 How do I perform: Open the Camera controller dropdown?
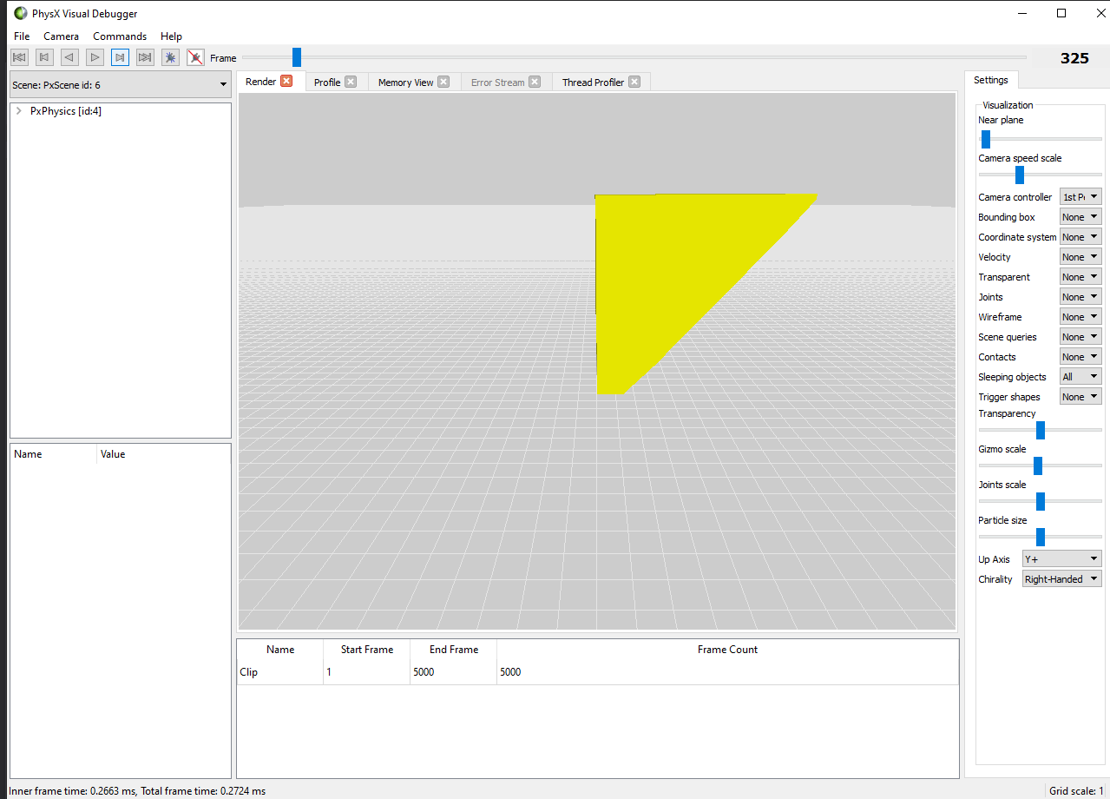(1080, 197)
